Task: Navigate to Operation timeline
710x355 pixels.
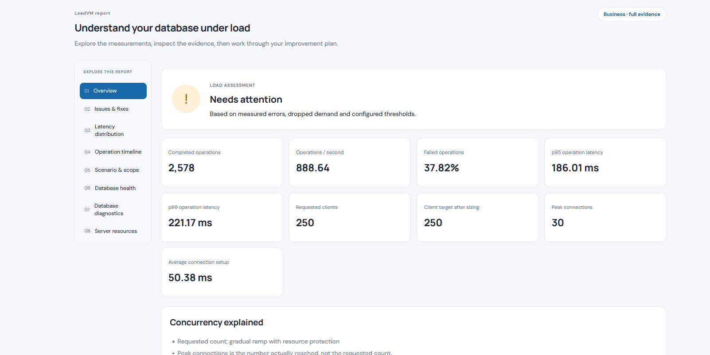Action: pyautogui.click(x=113, y=152)
